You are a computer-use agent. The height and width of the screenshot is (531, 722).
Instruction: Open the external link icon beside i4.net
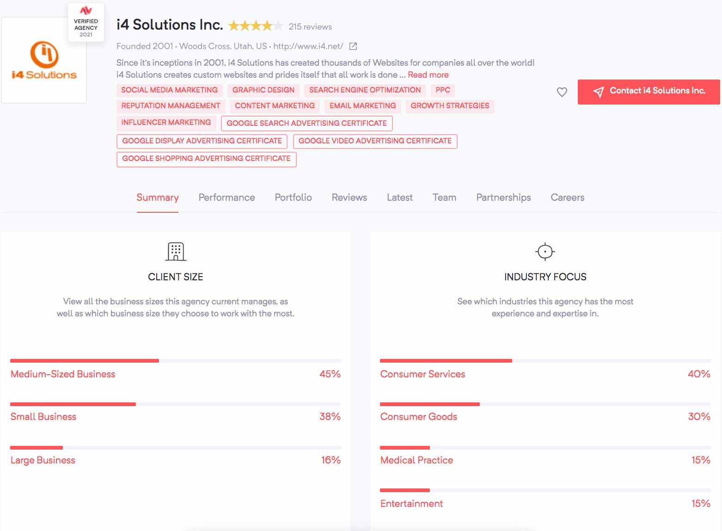[353, 46]
